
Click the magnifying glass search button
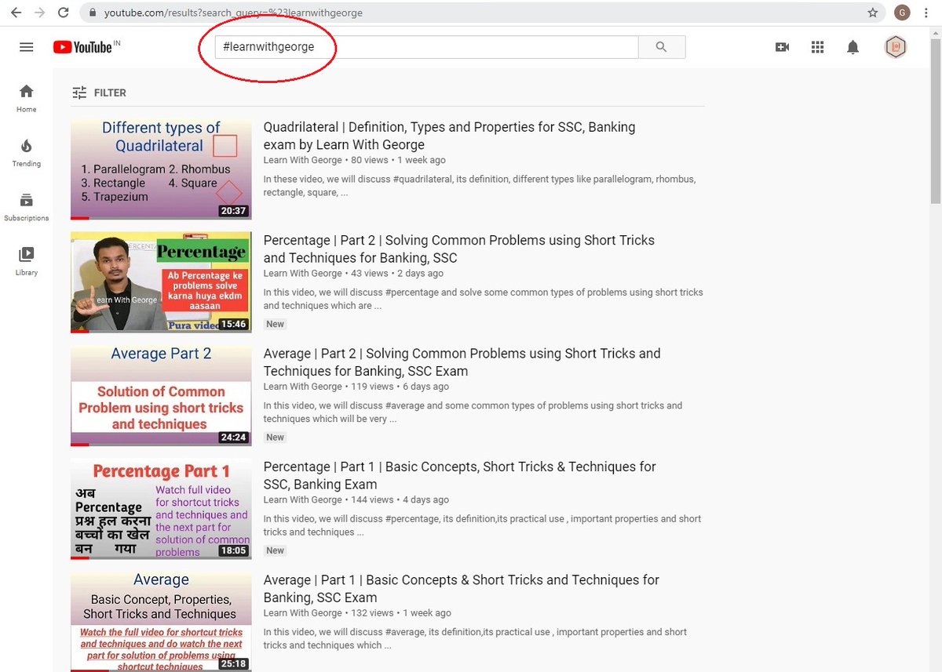pos(662,47)
